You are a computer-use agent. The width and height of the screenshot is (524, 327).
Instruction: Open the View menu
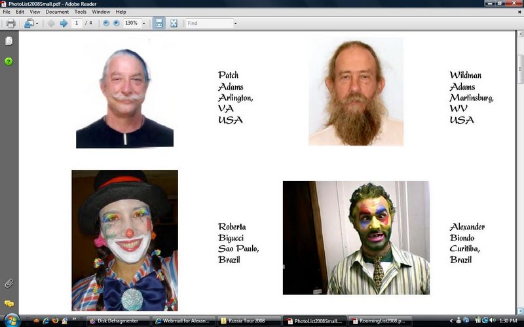pos(35,12)
